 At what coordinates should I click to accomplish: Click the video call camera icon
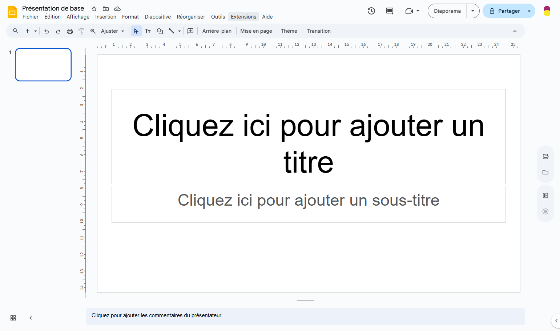409,11
